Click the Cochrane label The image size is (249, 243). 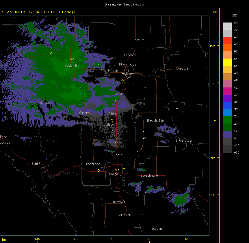[93, 164]
